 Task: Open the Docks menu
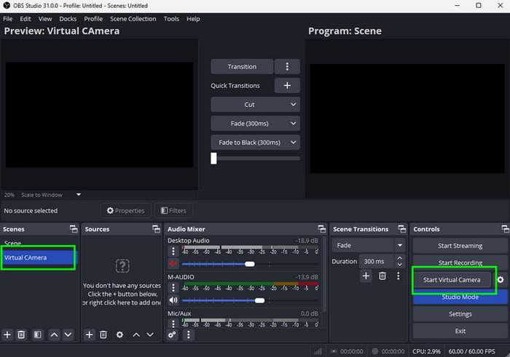click(x=68, y=19)
